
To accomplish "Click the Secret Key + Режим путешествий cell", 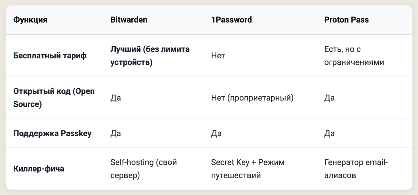I will (248, 169).
